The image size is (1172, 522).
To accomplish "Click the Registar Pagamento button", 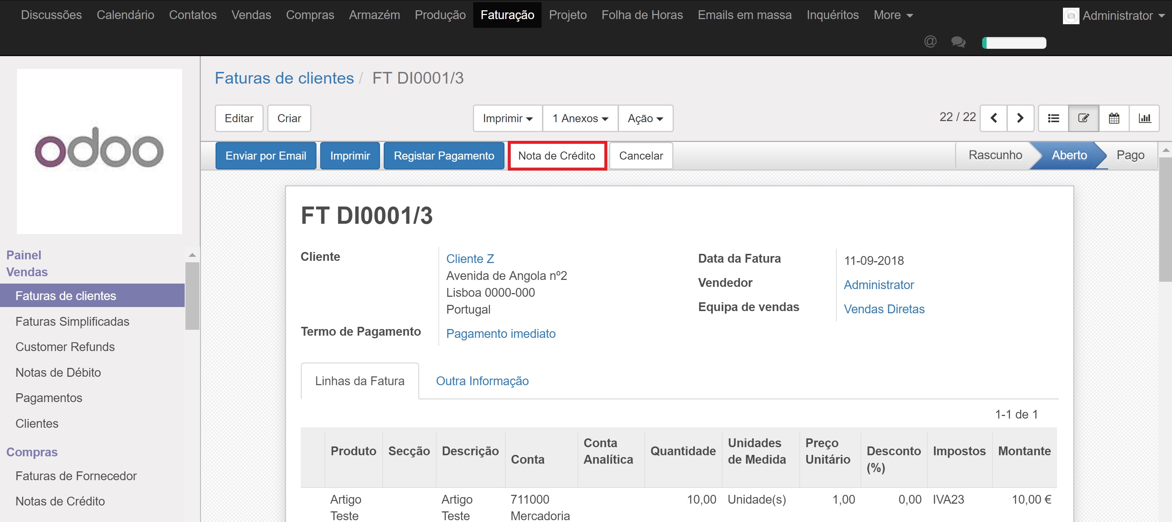I will (x=444, y=156).
